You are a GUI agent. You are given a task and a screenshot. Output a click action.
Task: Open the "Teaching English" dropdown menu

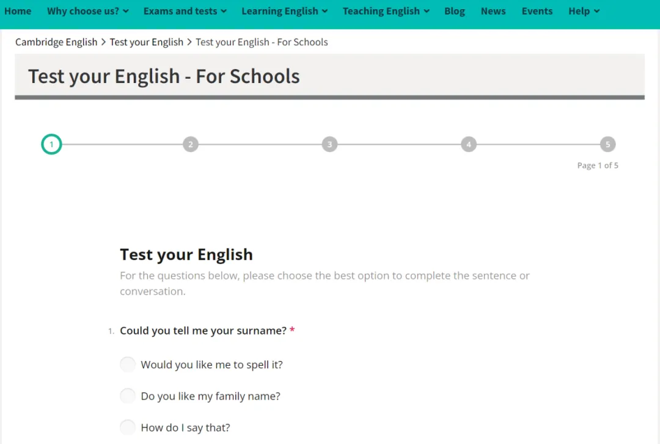[x=386, y=11]
